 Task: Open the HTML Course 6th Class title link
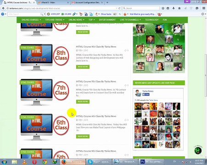point(96,116)
